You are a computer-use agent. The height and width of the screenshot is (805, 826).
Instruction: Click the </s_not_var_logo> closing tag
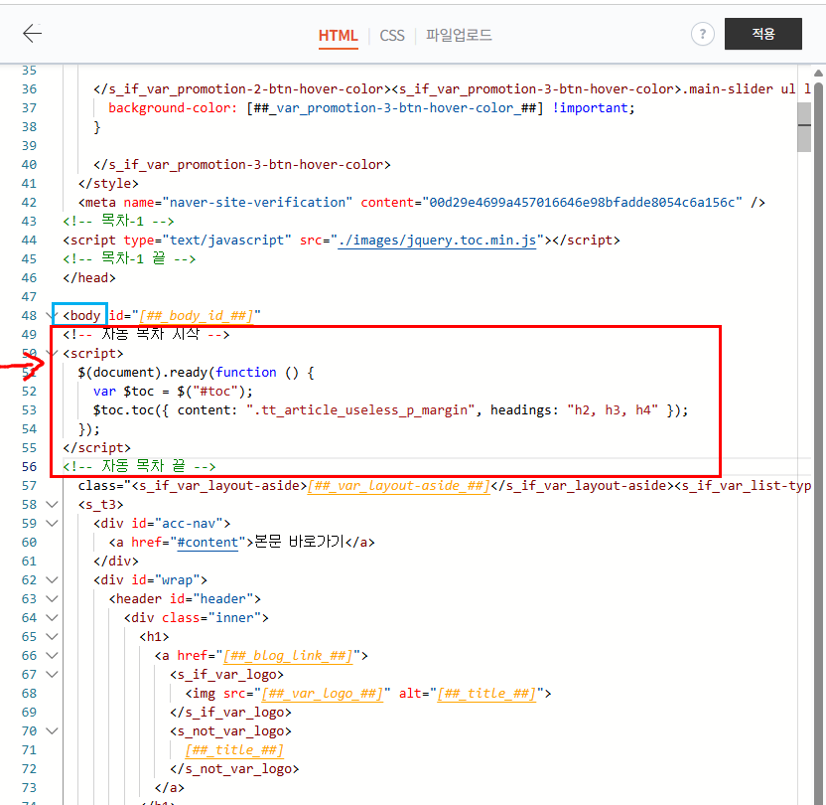pyautogui.click(x=234, y=769)
